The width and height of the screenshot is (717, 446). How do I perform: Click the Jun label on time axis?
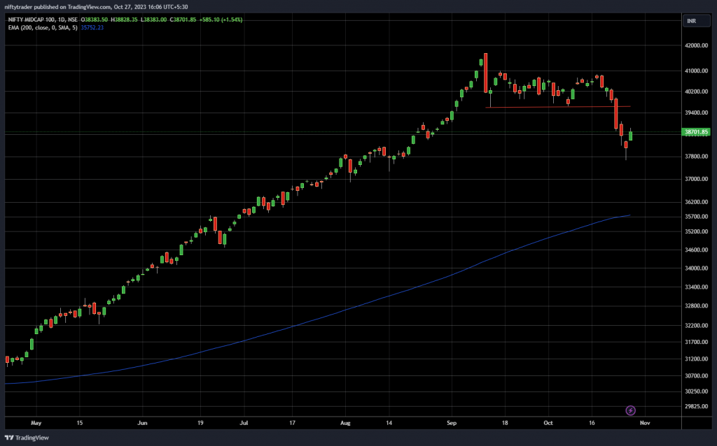pos(142,423)
